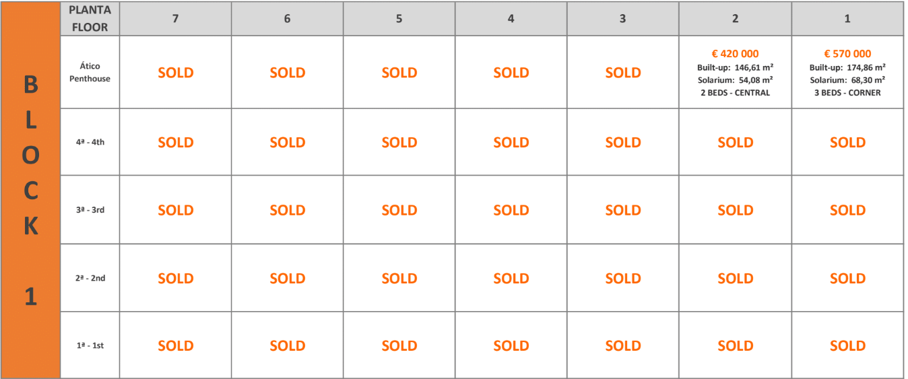Click the orange BLOCK 1 sidebar
This screenshot has height=379, width=908.
(30, 190)
